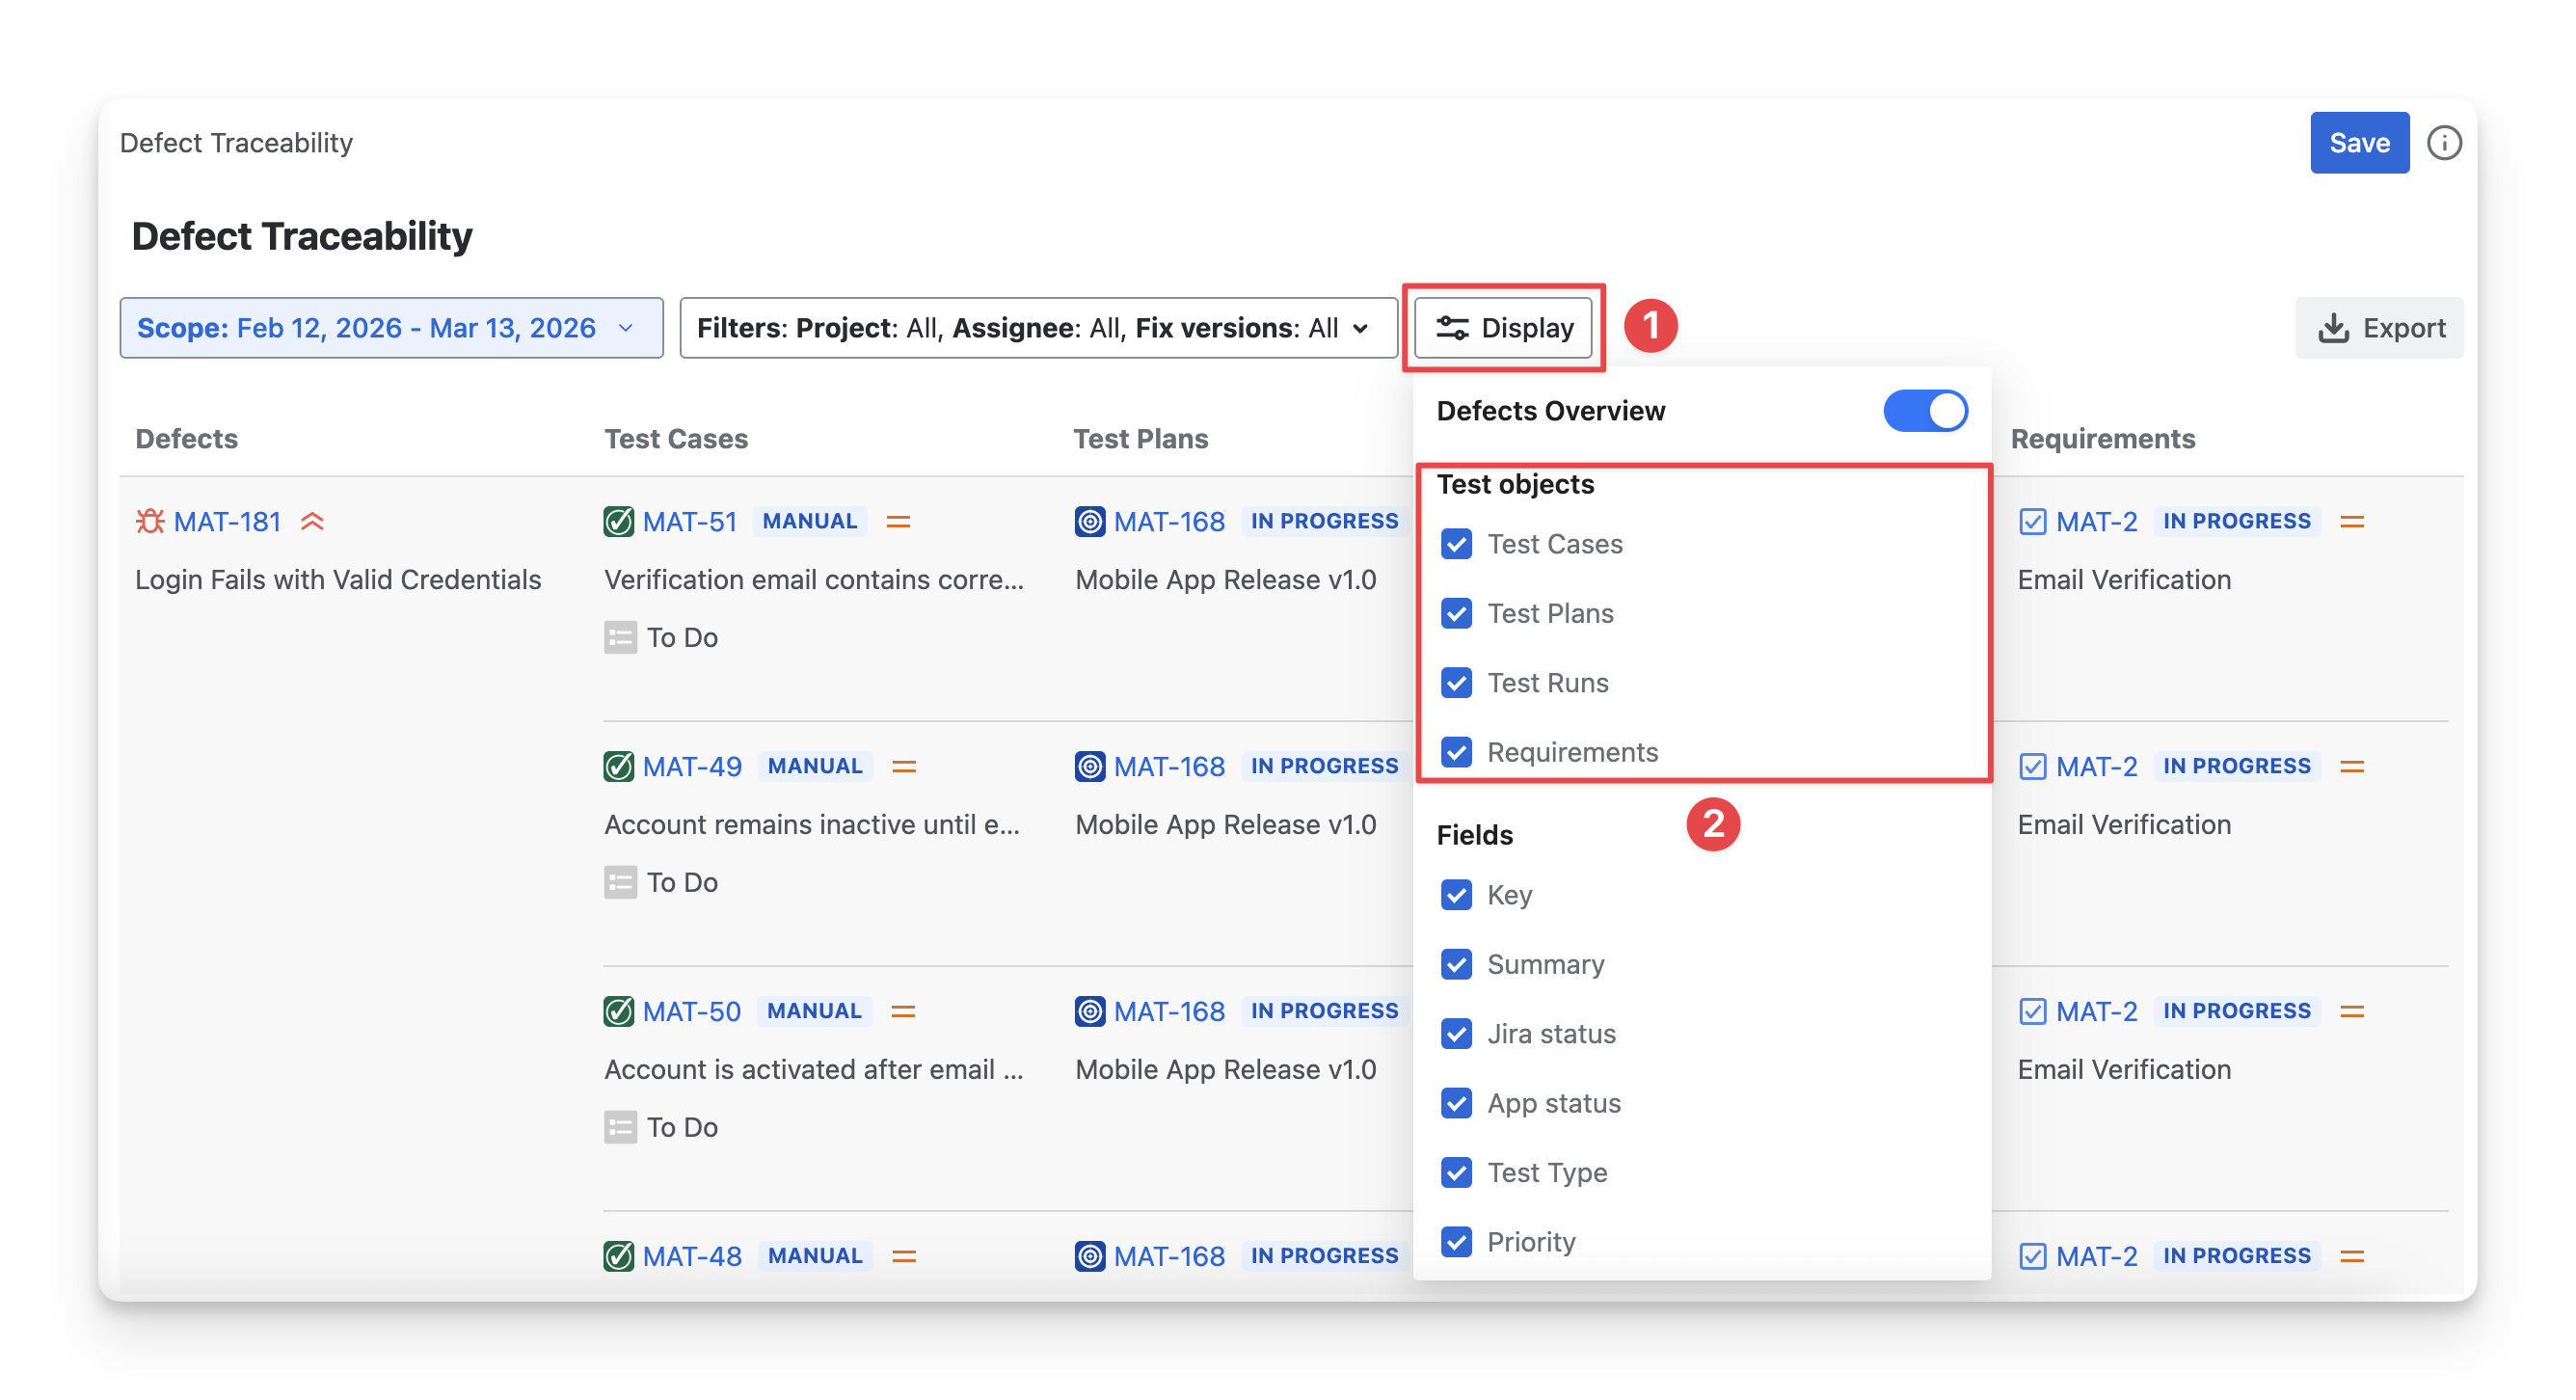The width and height of the screenshot is (2576, 1400).
Task: Click the Test Cases column header
Action: coord(676,439)
